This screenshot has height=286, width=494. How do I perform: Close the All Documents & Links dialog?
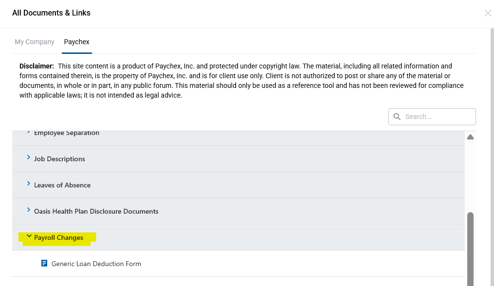point(488,13)
